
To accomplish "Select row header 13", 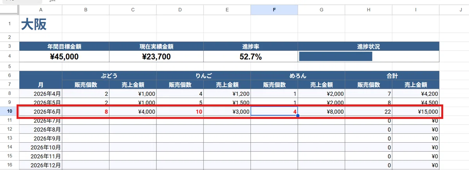I will coord(9,138).
